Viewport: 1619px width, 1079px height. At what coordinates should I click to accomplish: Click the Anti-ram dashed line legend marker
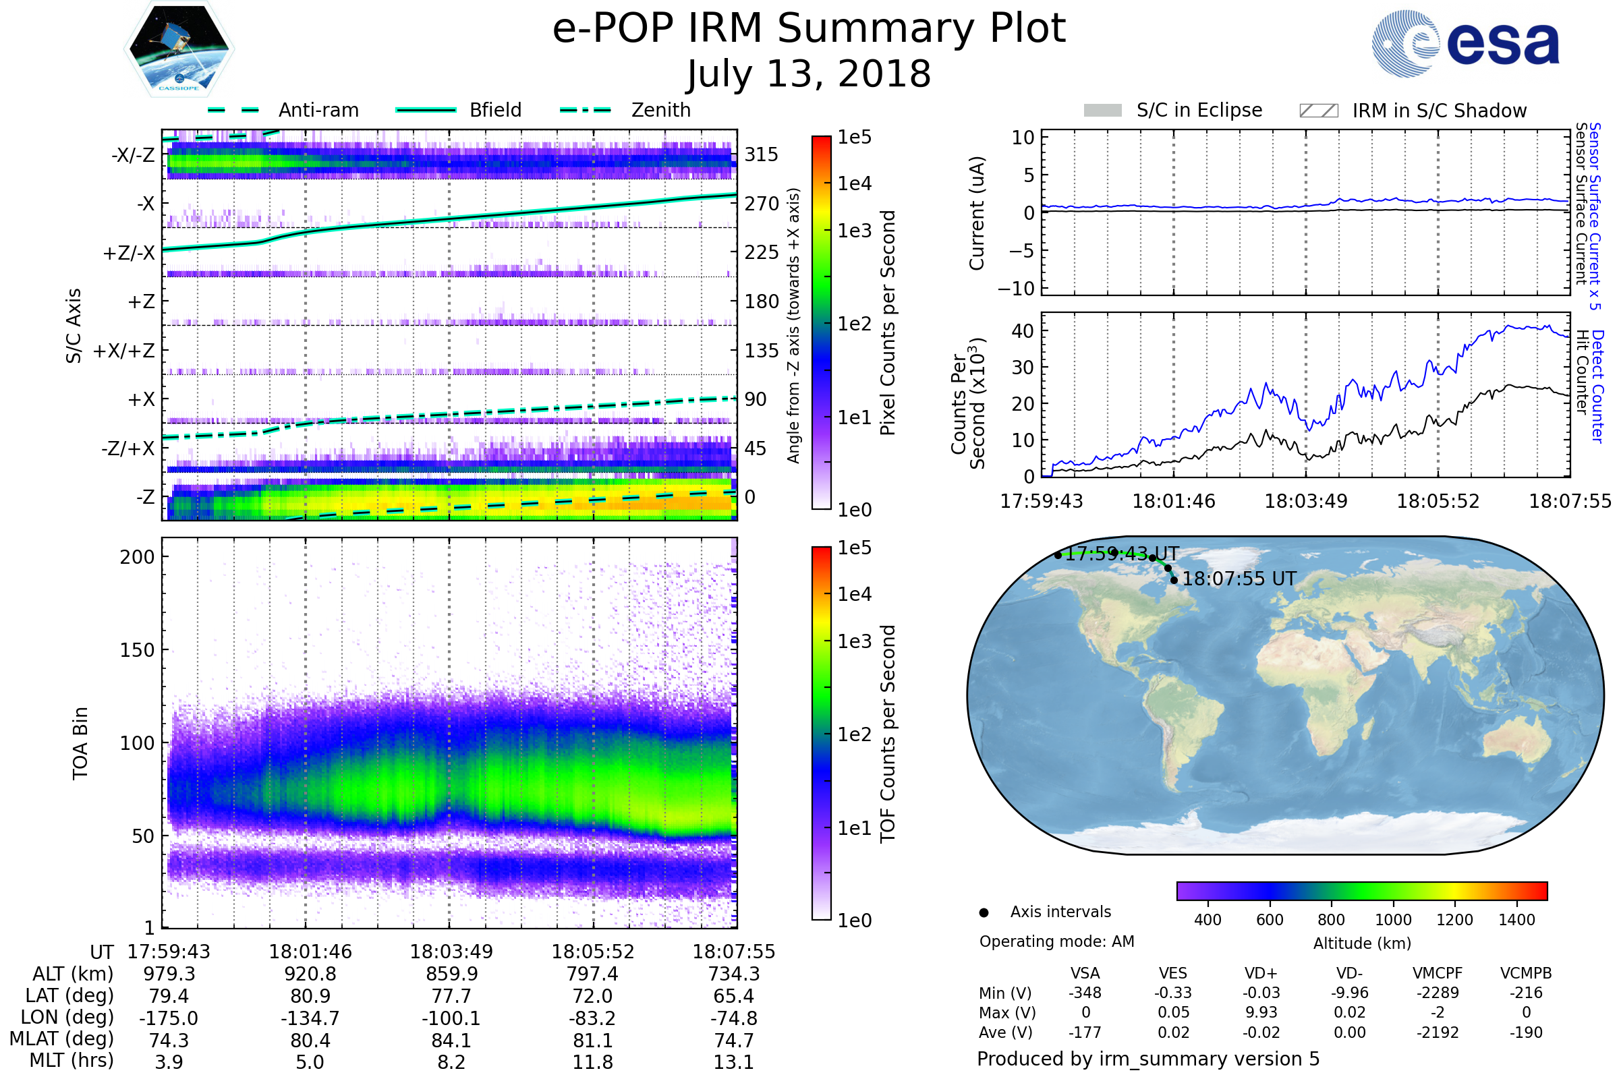pyautogui.click(x=233, y=110)
